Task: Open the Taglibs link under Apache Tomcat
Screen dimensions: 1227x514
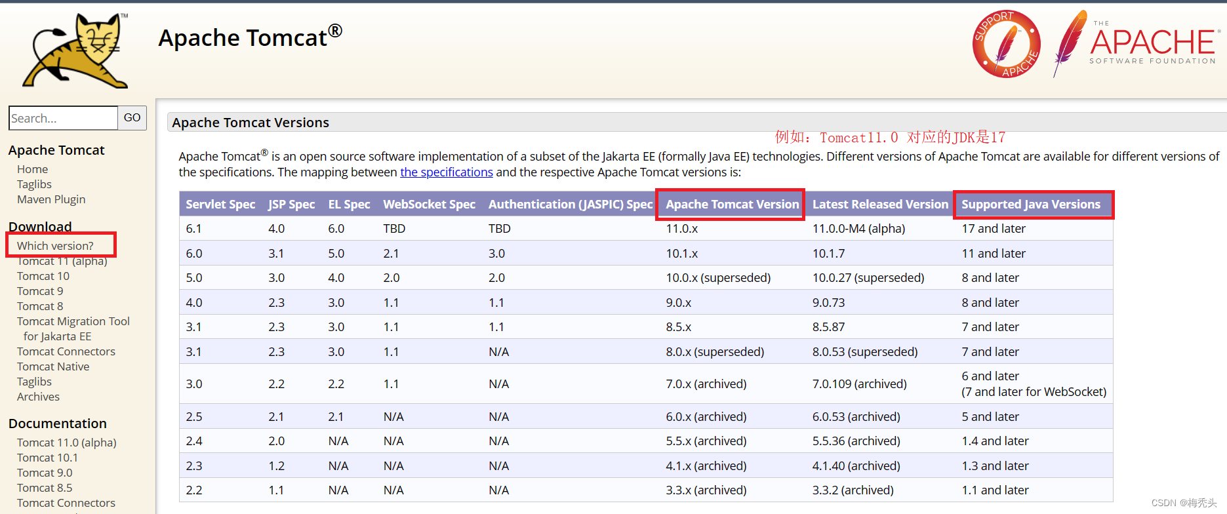Action: pyautogui.click(x=34, y=184)
